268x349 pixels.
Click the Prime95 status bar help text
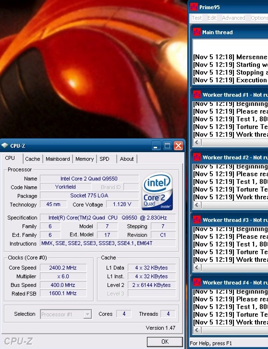pos(211,343)
